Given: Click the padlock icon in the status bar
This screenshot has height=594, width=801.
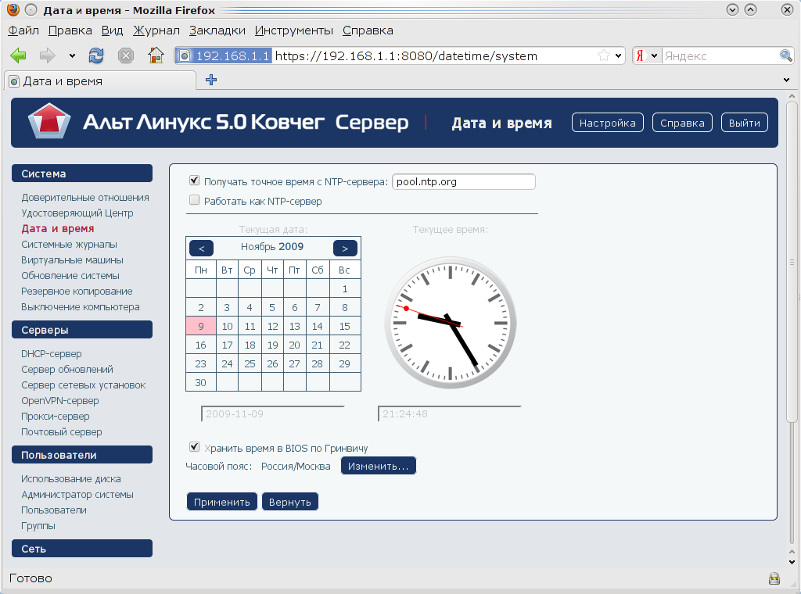Looking at the screenshot, I should tap(774, 578).
